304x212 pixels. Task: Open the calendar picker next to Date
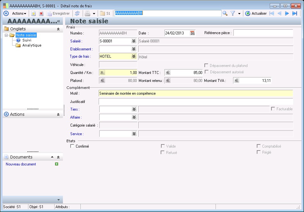192,33
